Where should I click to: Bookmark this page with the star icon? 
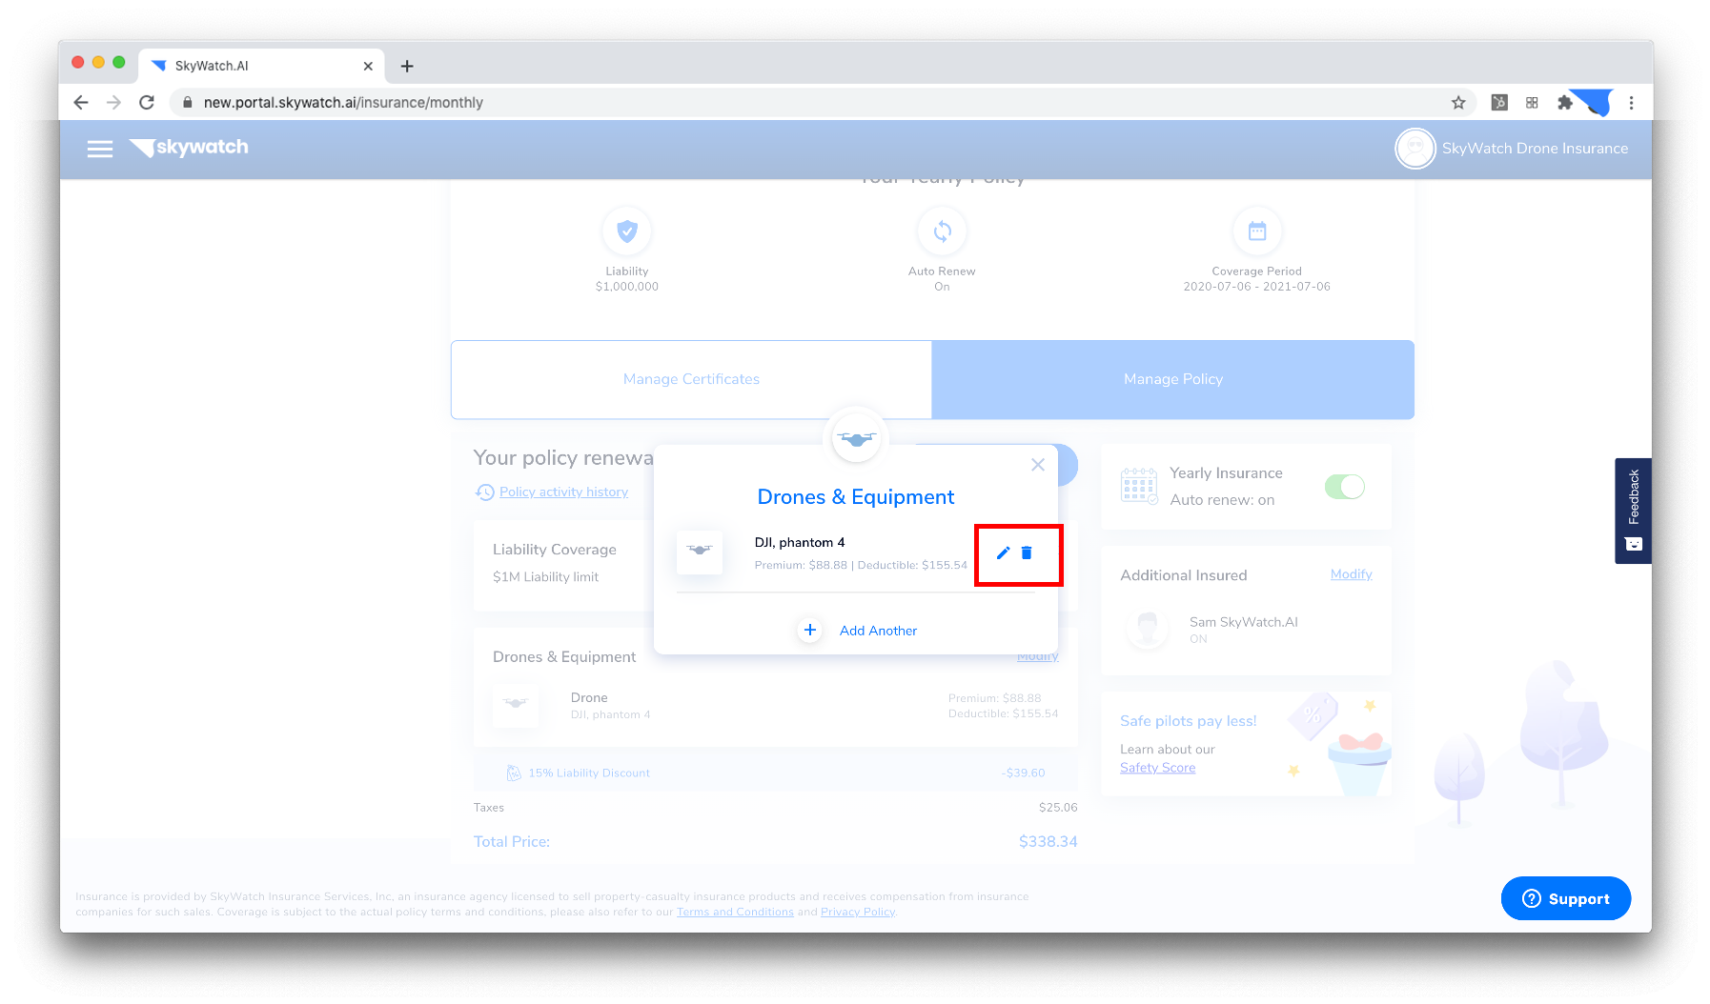tap(1458, 102)
